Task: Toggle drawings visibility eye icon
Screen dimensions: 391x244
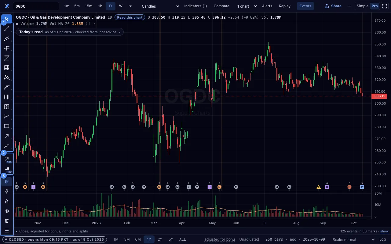Action: 7,211
